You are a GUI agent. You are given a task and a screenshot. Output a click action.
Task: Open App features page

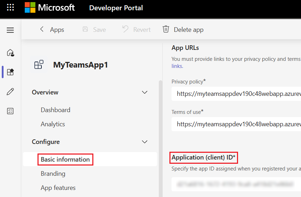coord(58,188)
